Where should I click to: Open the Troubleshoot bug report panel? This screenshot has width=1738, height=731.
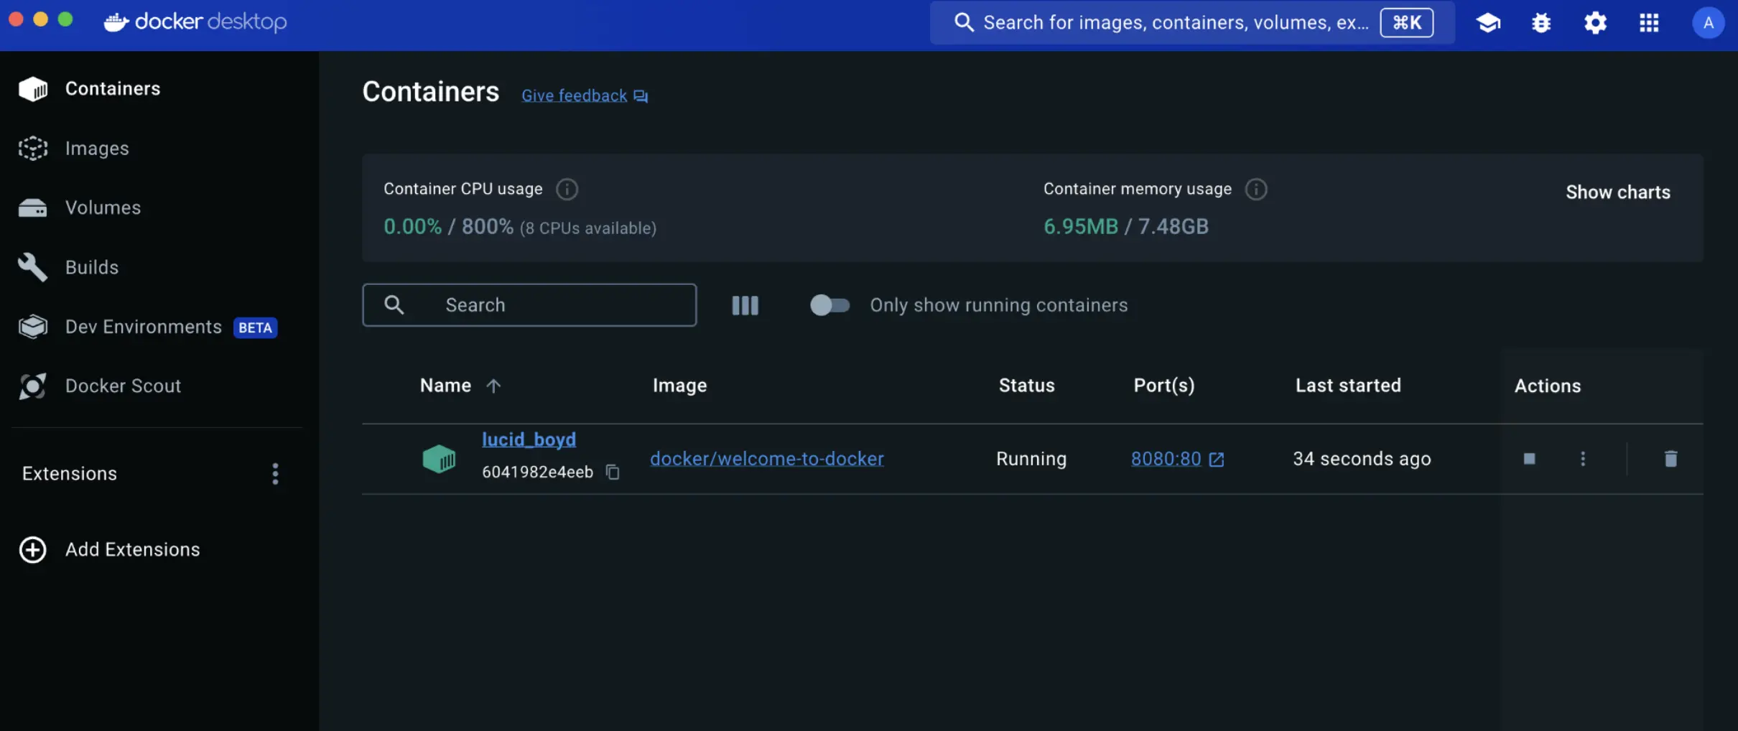(1541, 22)
